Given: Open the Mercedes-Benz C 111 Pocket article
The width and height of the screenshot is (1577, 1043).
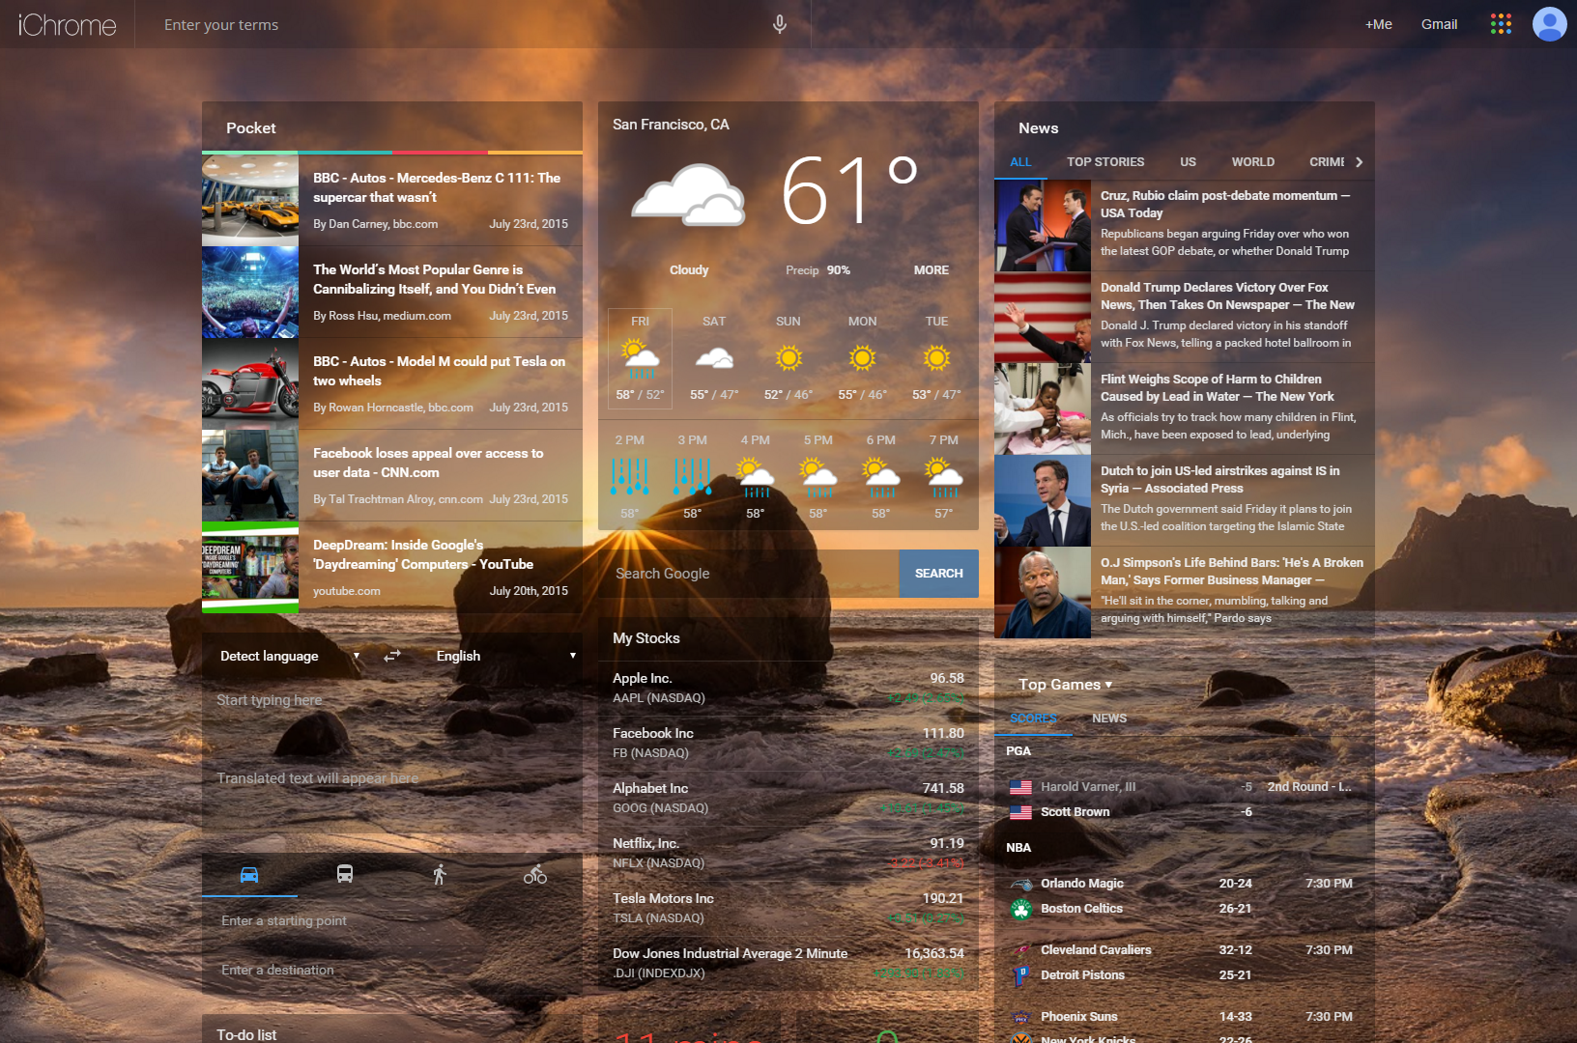Looking at the screenshot, I should [x=392, y=201].
